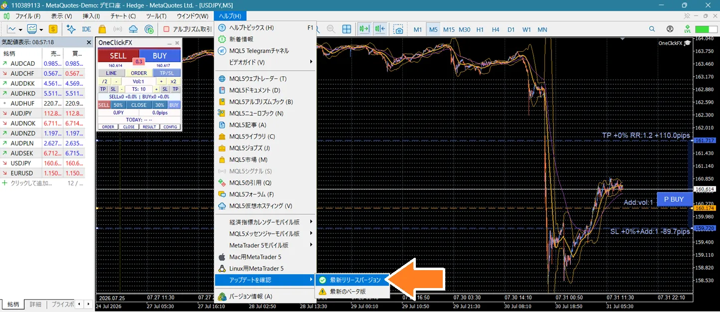The width and height of the screenshot is (720, 312).
Task: Open the IDE (MetaEditor) toolbar icon
Action: 86,29
